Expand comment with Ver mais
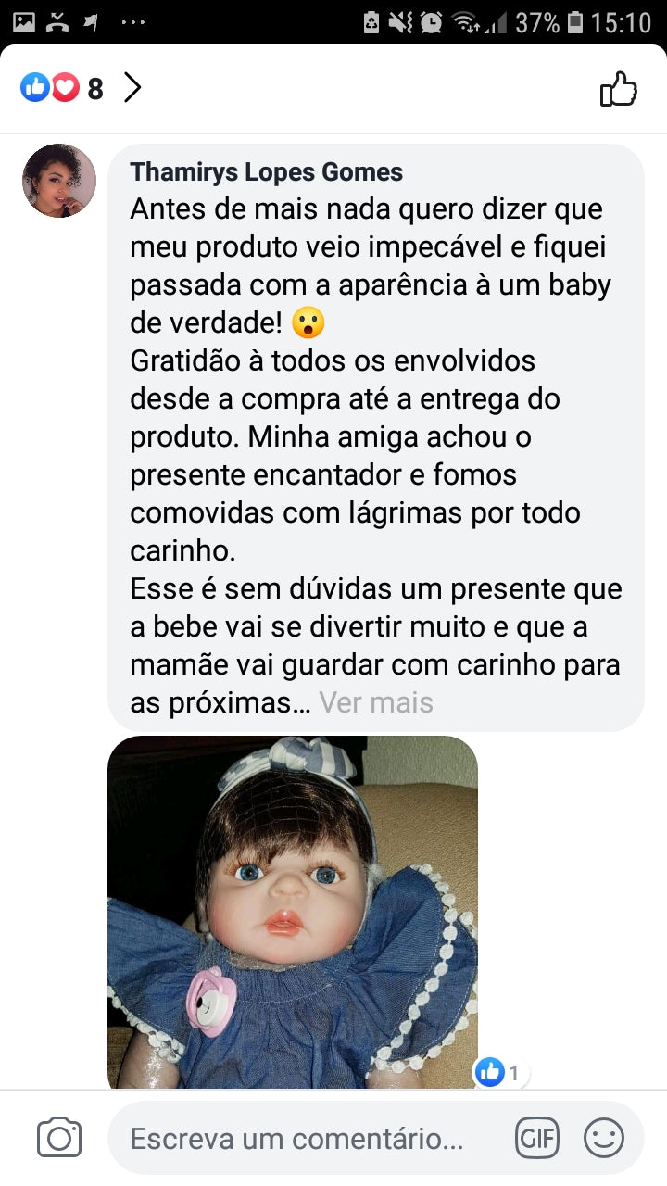This screenshot has width=667, height=1186. coord(376,702)
